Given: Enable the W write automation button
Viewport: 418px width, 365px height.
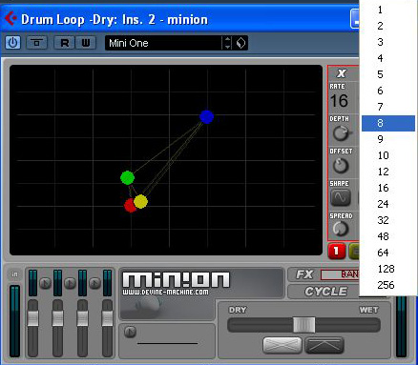Looking at the screenshot, I should pos(85,43).
